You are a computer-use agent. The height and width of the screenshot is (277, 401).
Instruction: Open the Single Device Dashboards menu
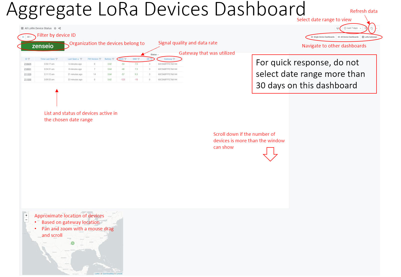click(323, 37)
